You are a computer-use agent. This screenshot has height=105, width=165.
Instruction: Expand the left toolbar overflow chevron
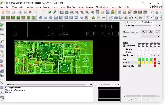(2, 92)
